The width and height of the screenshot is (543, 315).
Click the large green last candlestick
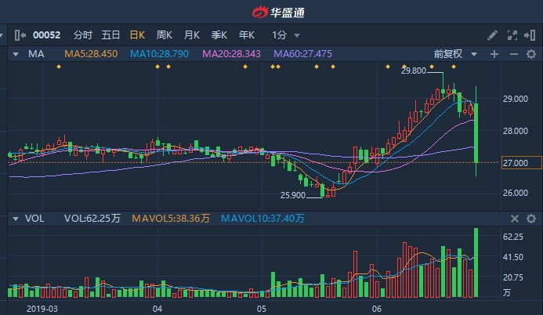click(476, 133)
